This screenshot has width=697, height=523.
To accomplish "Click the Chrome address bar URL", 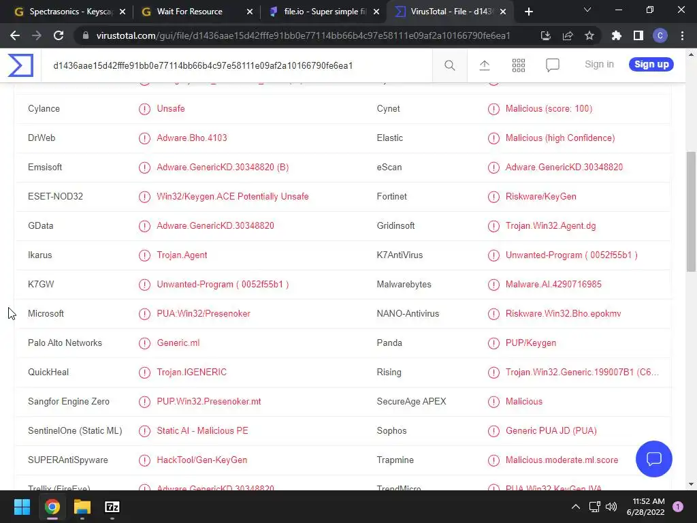I will pyautogui.click(x=303, y=35).
